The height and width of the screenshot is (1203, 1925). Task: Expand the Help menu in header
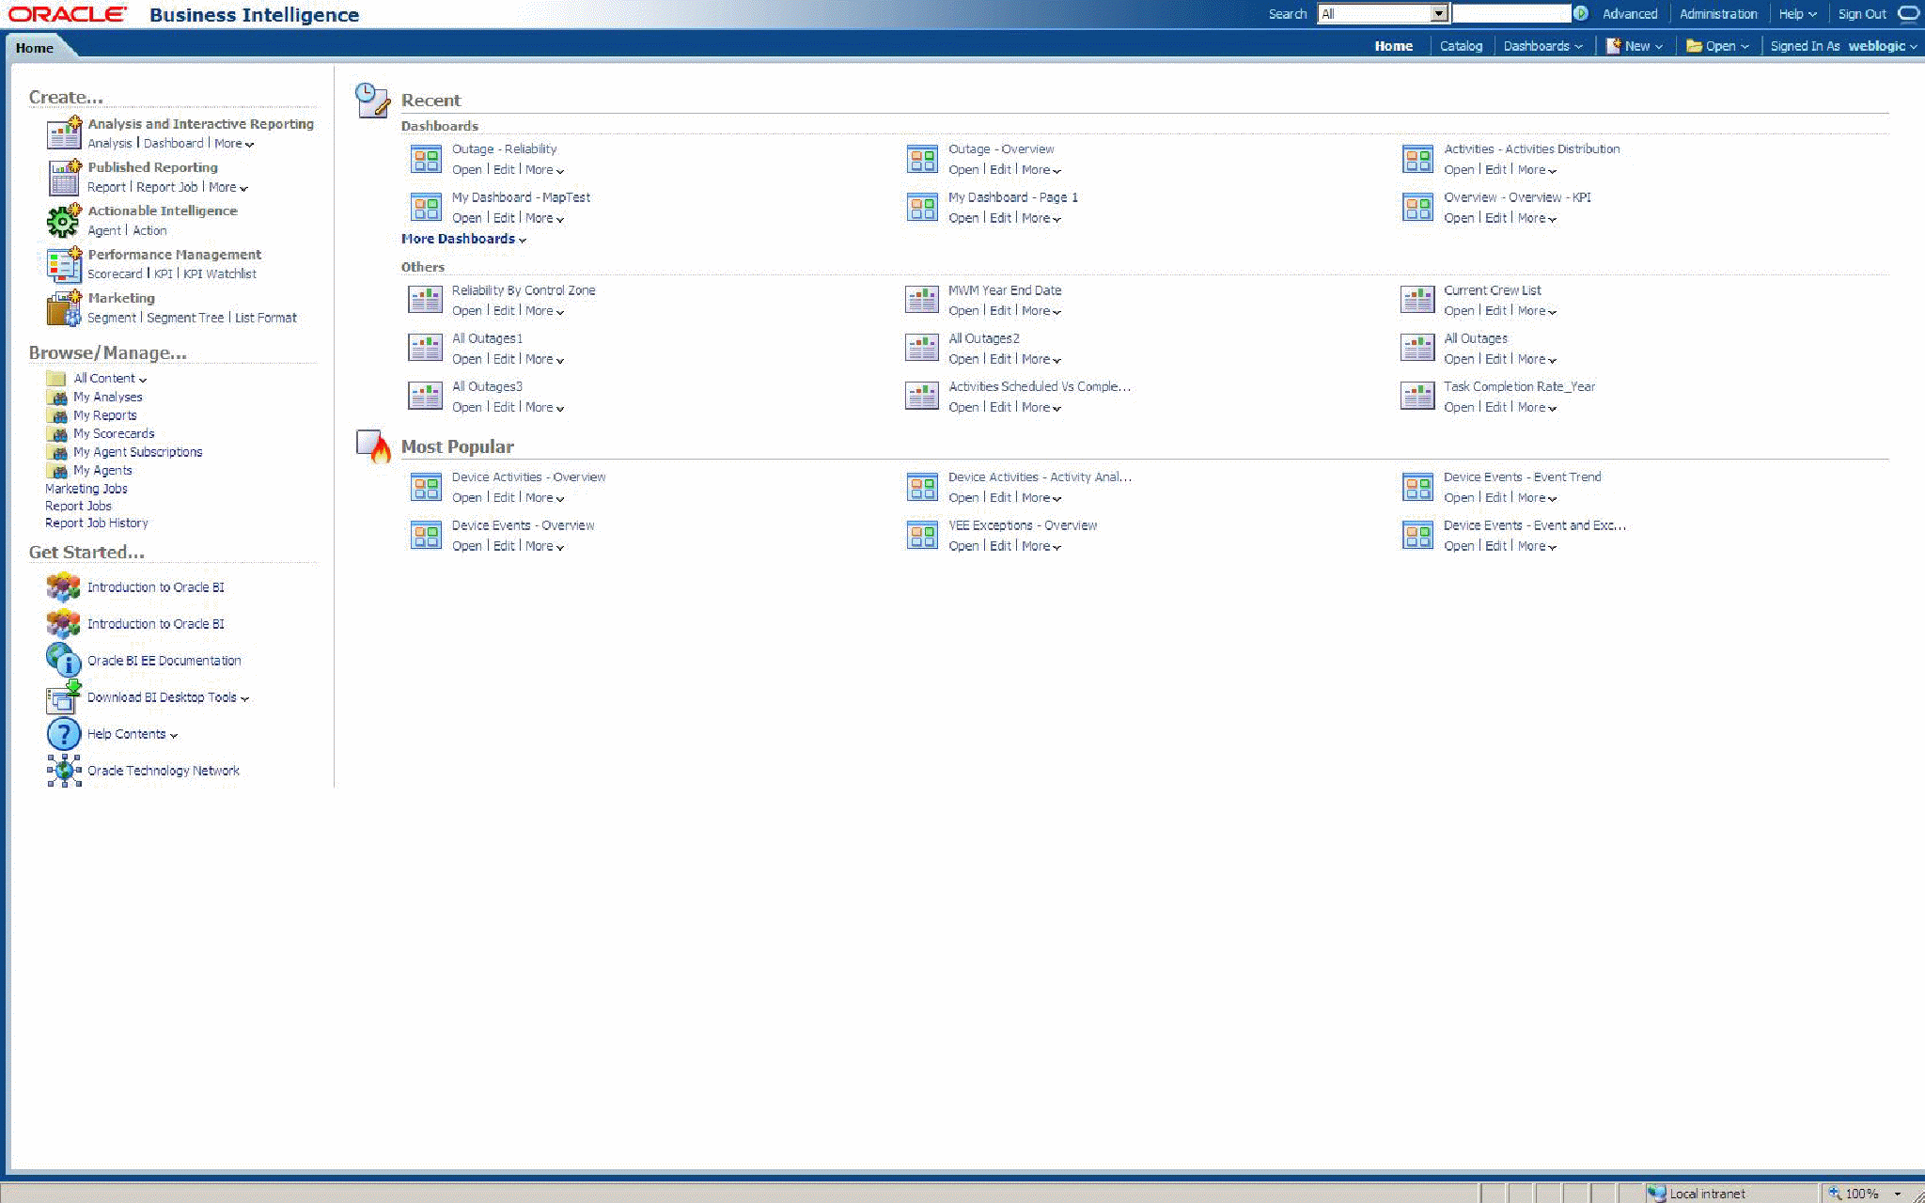coord(1797,14)
